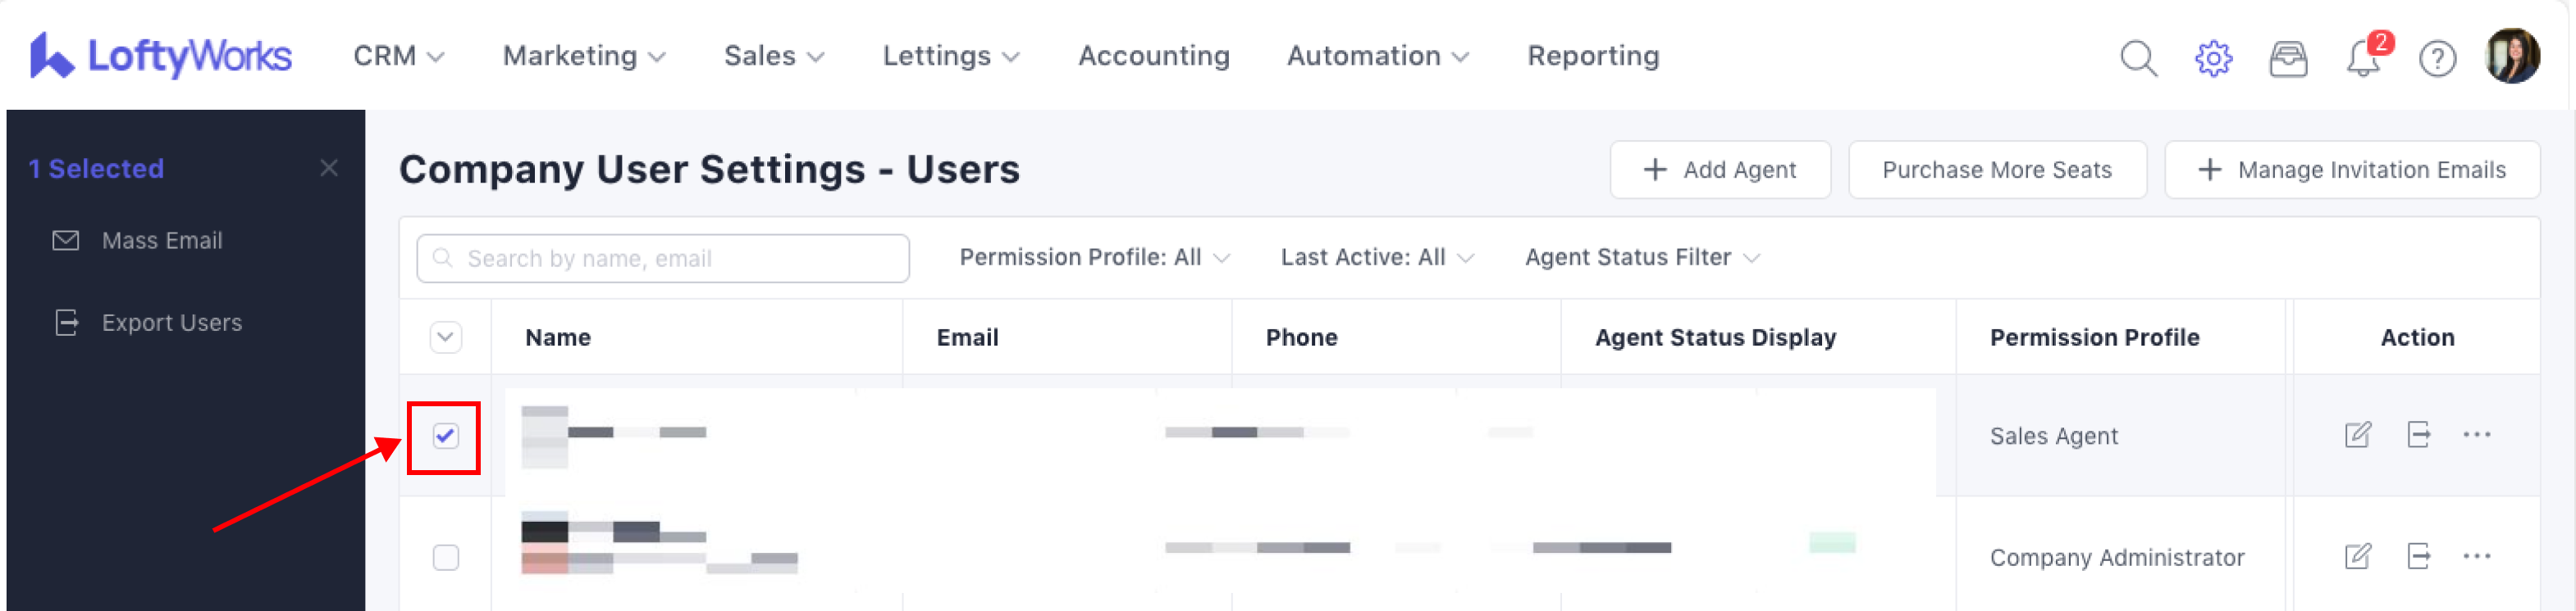Select Mass Email in the sidebar
The image size is (2576, 611).
point(162,241)
